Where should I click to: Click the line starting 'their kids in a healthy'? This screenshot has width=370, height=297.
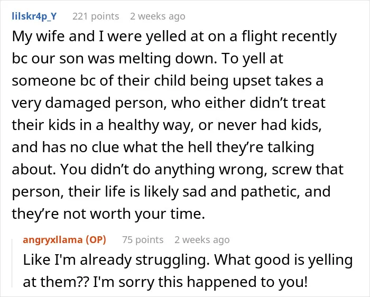click(166, 125)
